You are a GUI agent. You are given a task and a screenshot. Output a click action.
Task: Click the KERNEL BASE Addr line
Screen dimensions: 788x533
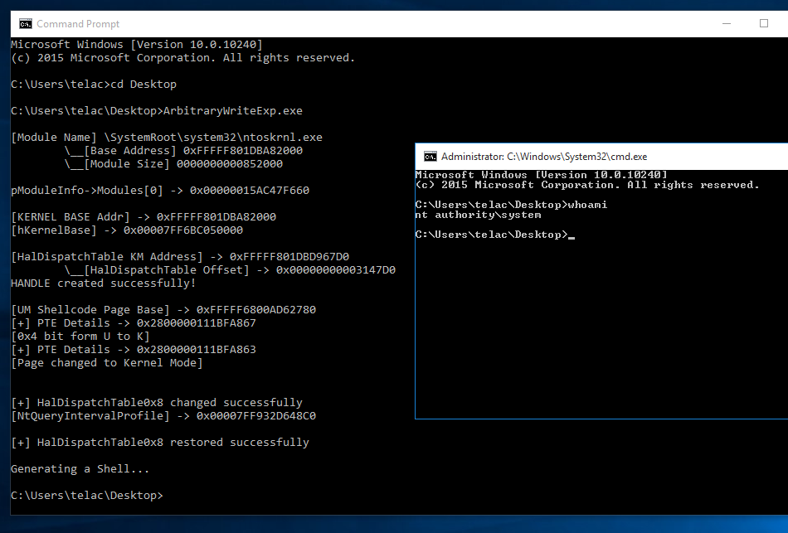coord(143,217)
